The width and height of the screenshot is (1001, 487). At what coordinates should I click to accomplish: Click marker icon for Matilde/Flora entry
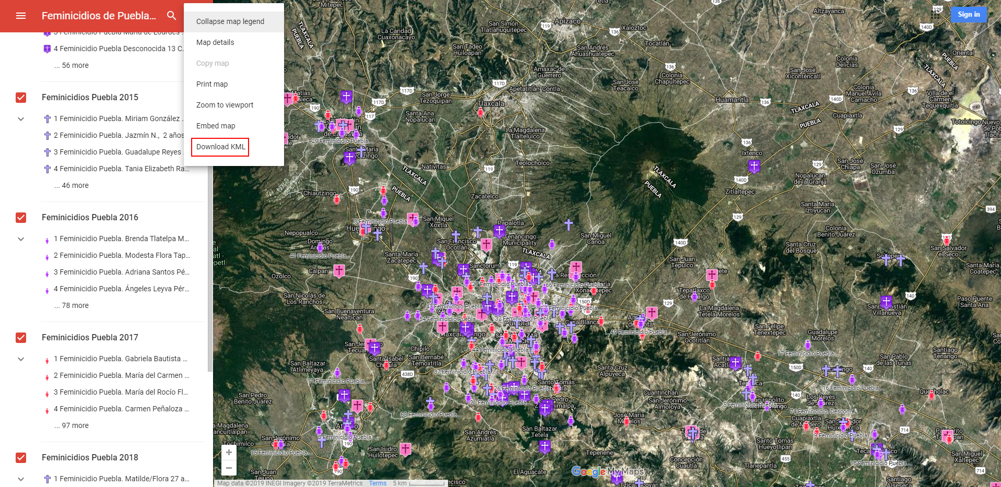(47, 479)
